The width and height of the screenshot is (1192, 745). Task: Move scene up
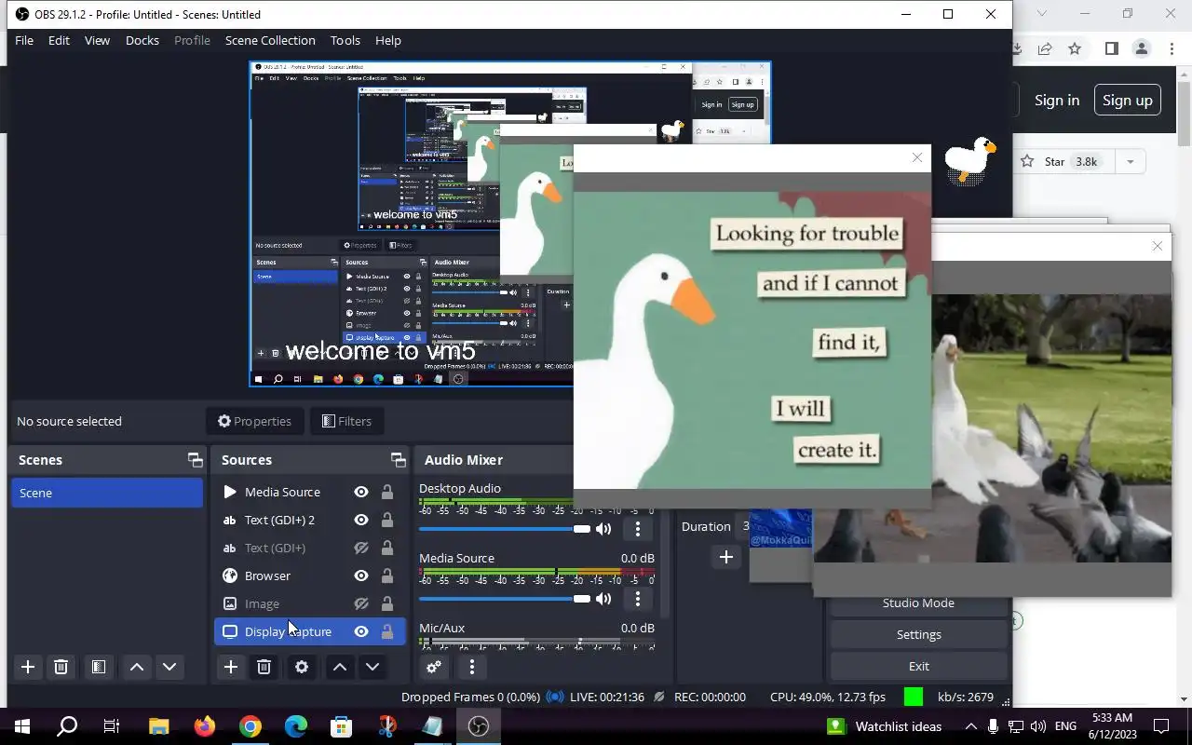tap(136, 667)
